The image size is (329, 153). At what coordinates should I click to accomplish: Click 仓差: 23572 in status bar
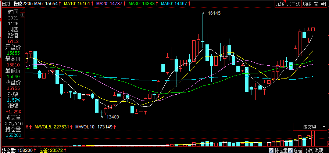(x=51, y=150)
